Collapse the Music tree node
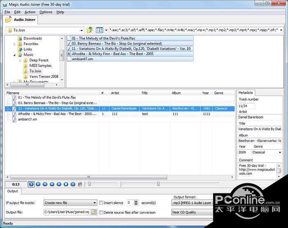288x228 pixels. pyautogui.click(x=14, y=55)
